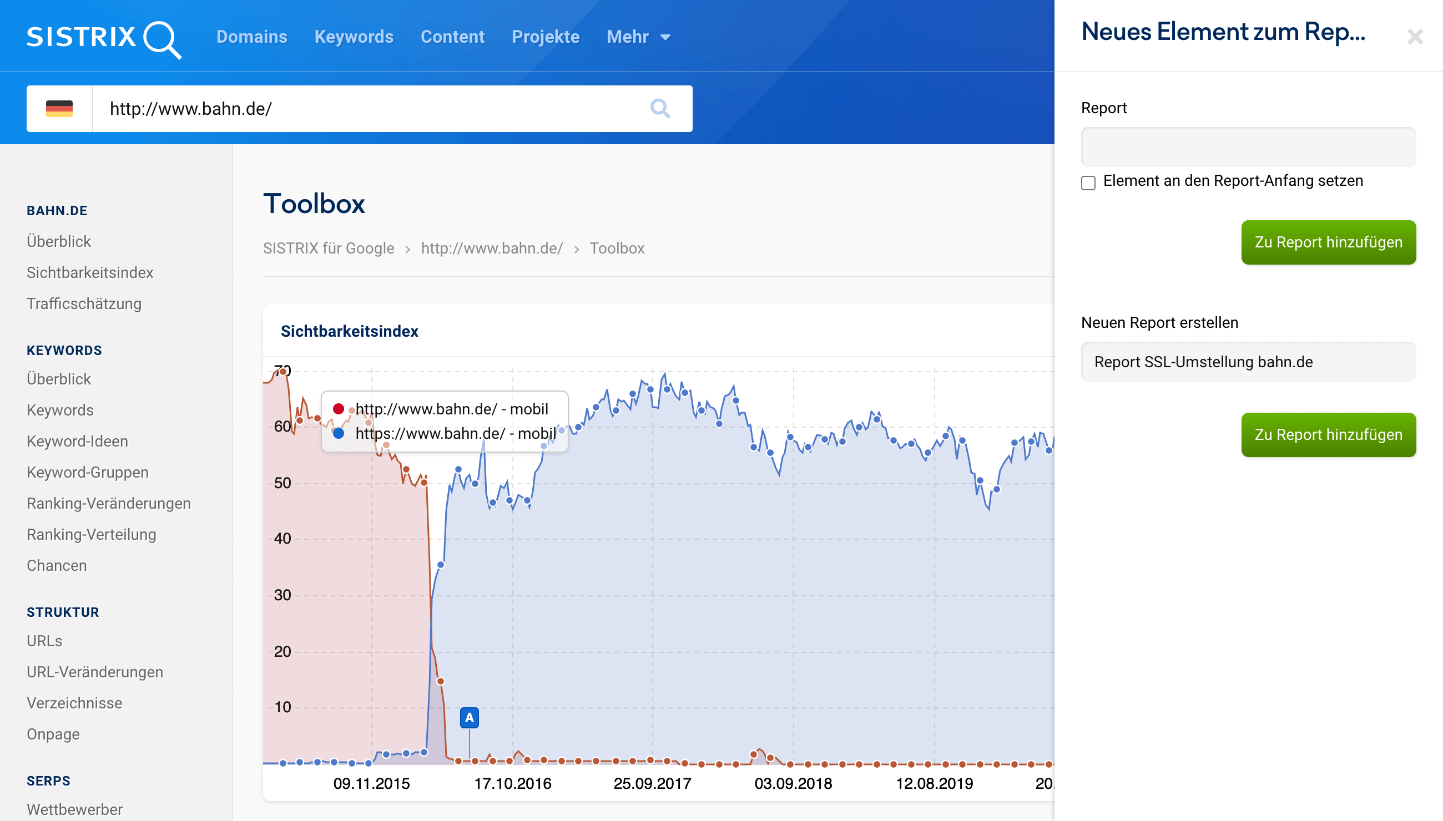
Task: Open Ranking-Veränderungen in the sidebar
Action: pos(108,503)
